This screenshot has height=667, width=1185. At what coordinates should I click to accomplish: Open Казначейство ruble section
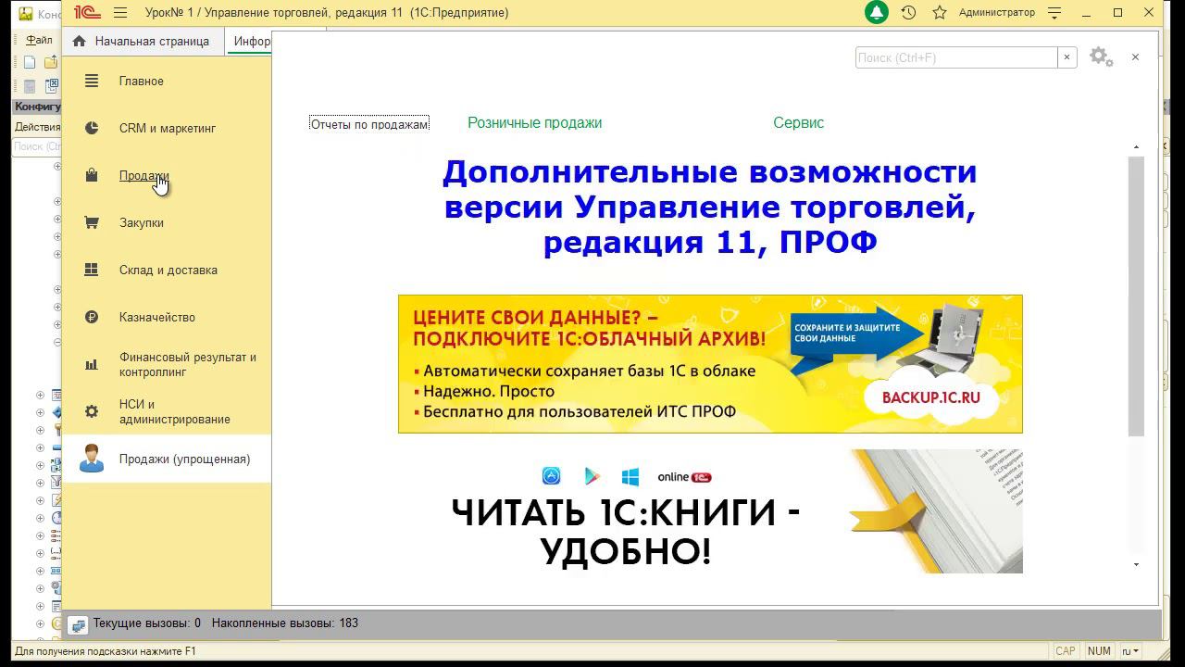pyautogui.click(x=167, y=317)
